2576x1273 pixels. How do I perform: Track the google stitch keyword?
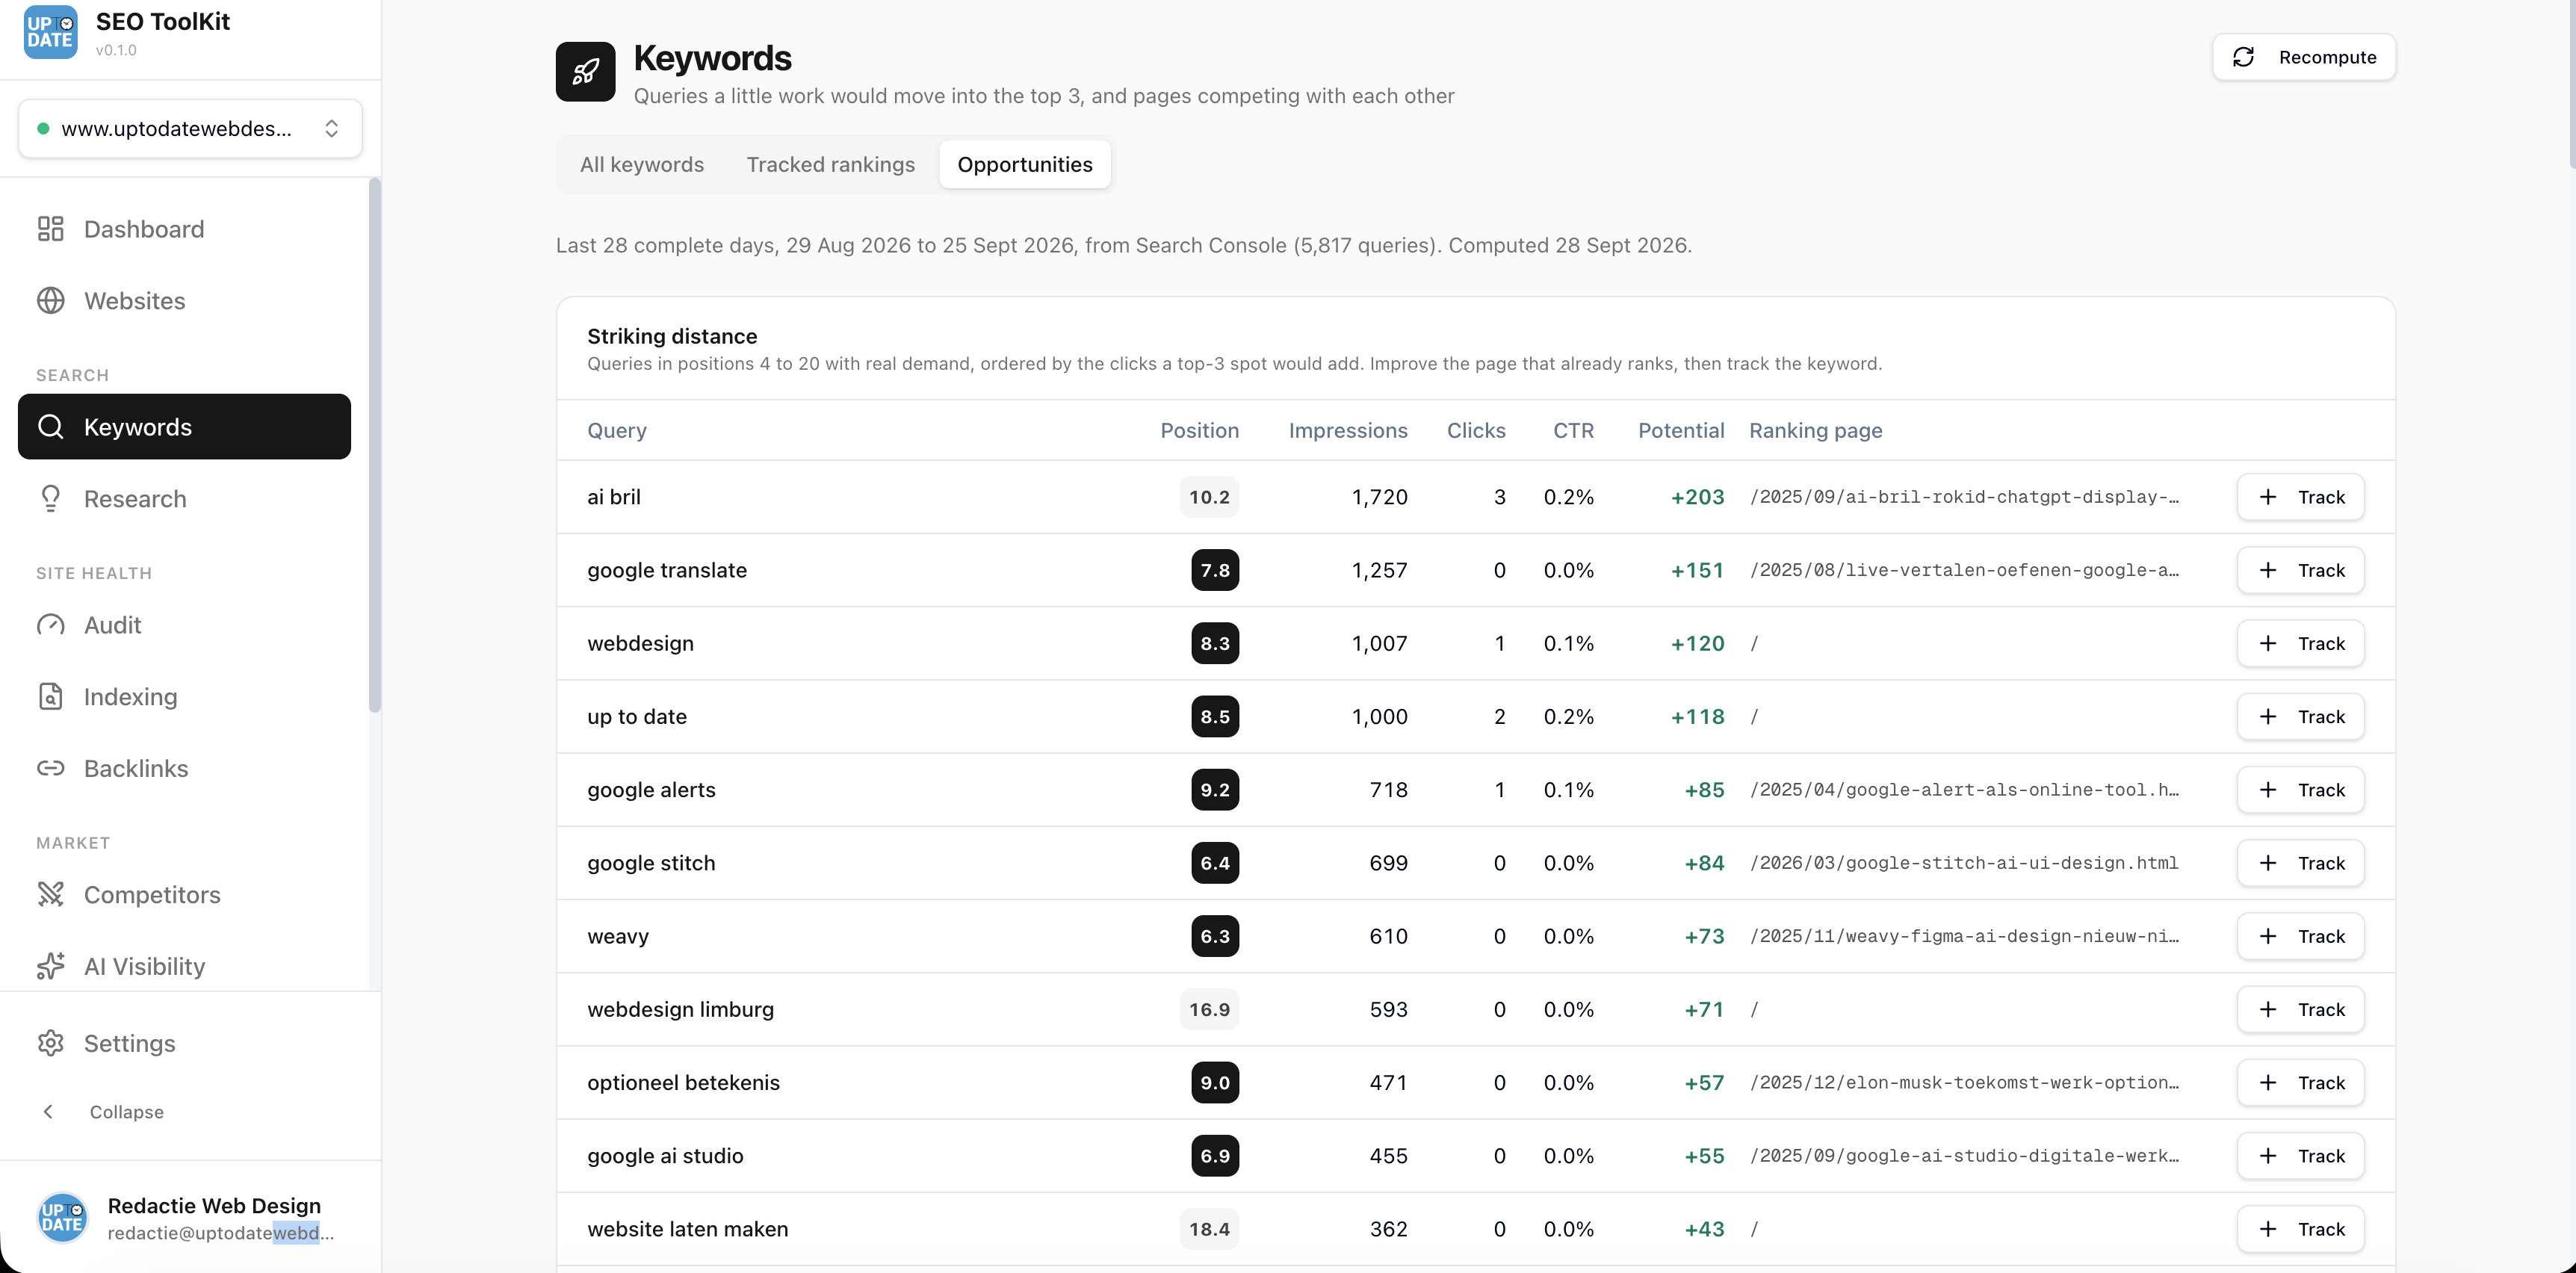point(2300,863)
